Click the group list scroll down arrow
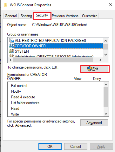 coord(105,55)
